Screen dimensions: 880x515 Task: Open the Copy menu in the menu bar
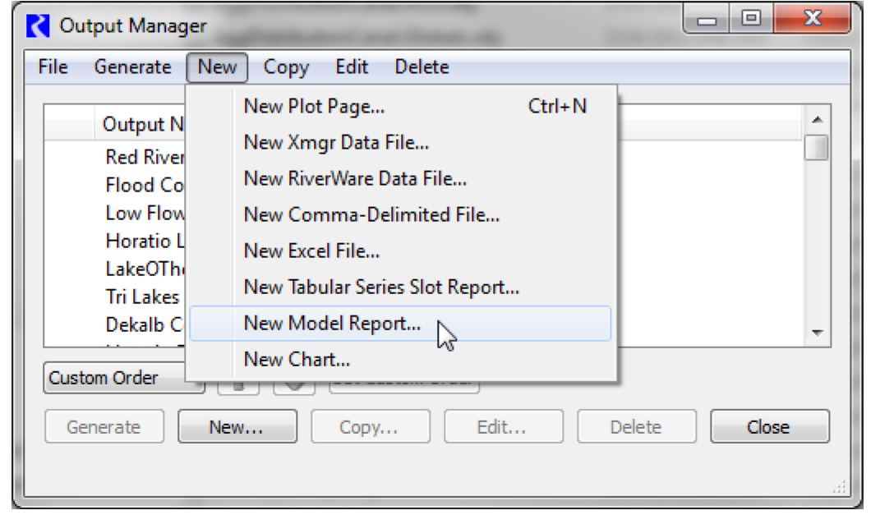point(285,67)
